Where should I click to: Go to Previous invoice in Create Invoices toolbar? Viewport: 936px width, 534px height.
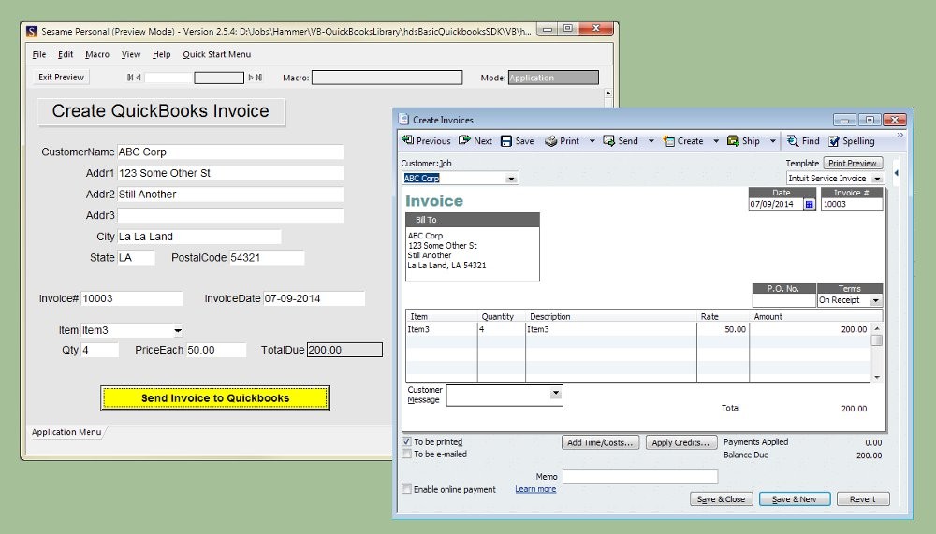(426, 141)
